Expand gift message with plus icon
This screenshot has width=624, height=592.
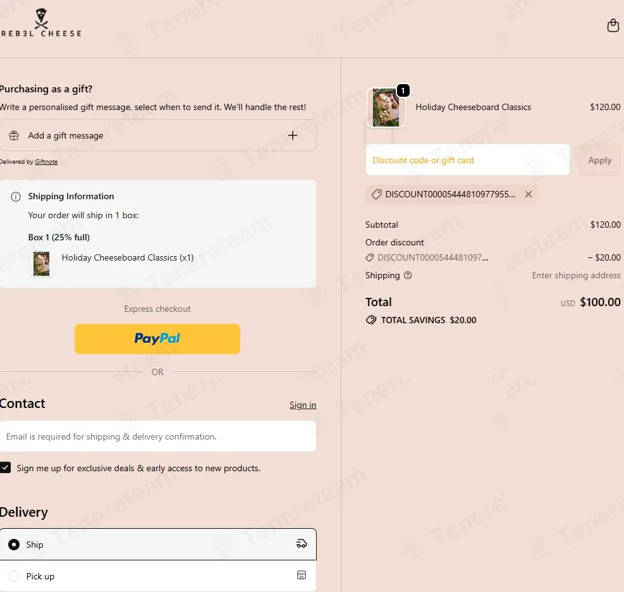(x=293, y=135)
